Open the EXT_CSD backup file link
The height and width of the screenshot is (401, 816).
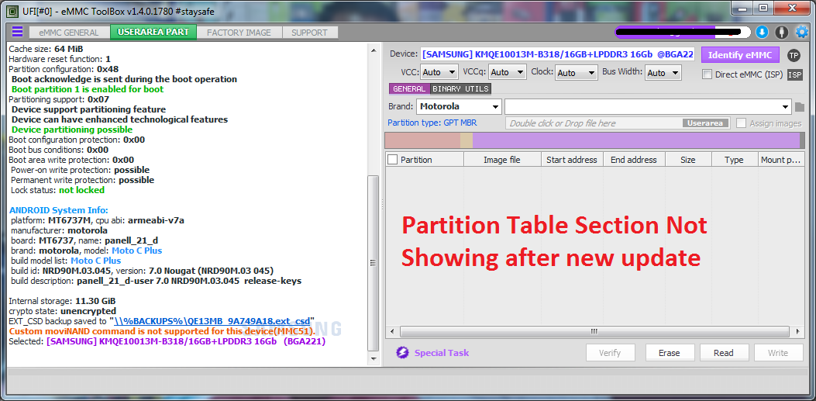coord(212,321)
